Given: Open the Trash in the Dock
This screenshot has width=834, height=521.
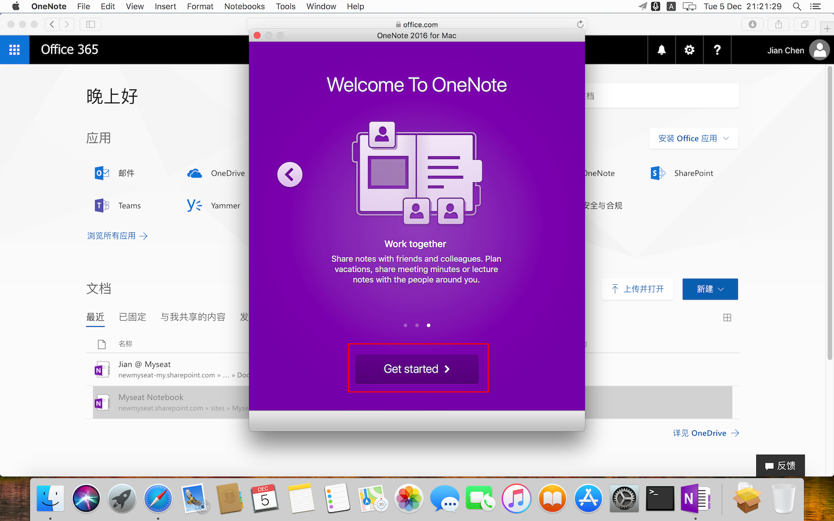Looking at the screenshot, I should click(x=783, y=498).
